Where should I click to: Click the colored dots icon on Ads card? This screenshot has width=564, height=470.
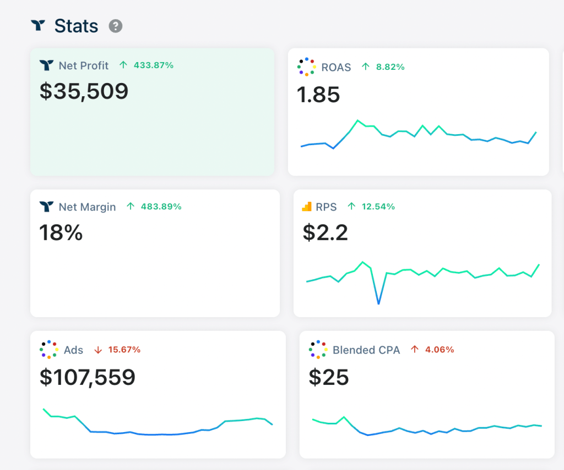[x=49, y=350]
